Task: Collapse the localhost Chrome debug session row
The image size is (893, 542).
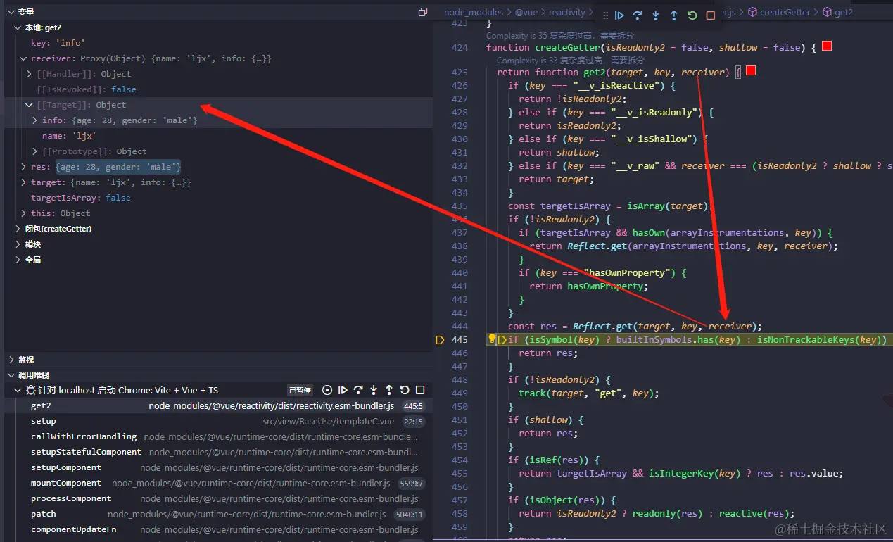Action: pos(18,390)
